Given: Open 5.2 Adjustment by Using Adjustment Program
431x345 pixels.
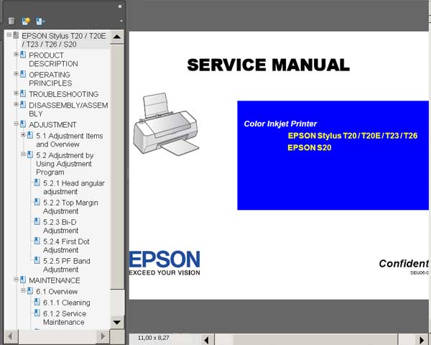Looking at the screenshot, I should point(65,164).
